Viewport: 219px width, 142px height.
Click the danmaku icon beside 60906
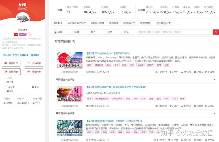coord(206,140)
